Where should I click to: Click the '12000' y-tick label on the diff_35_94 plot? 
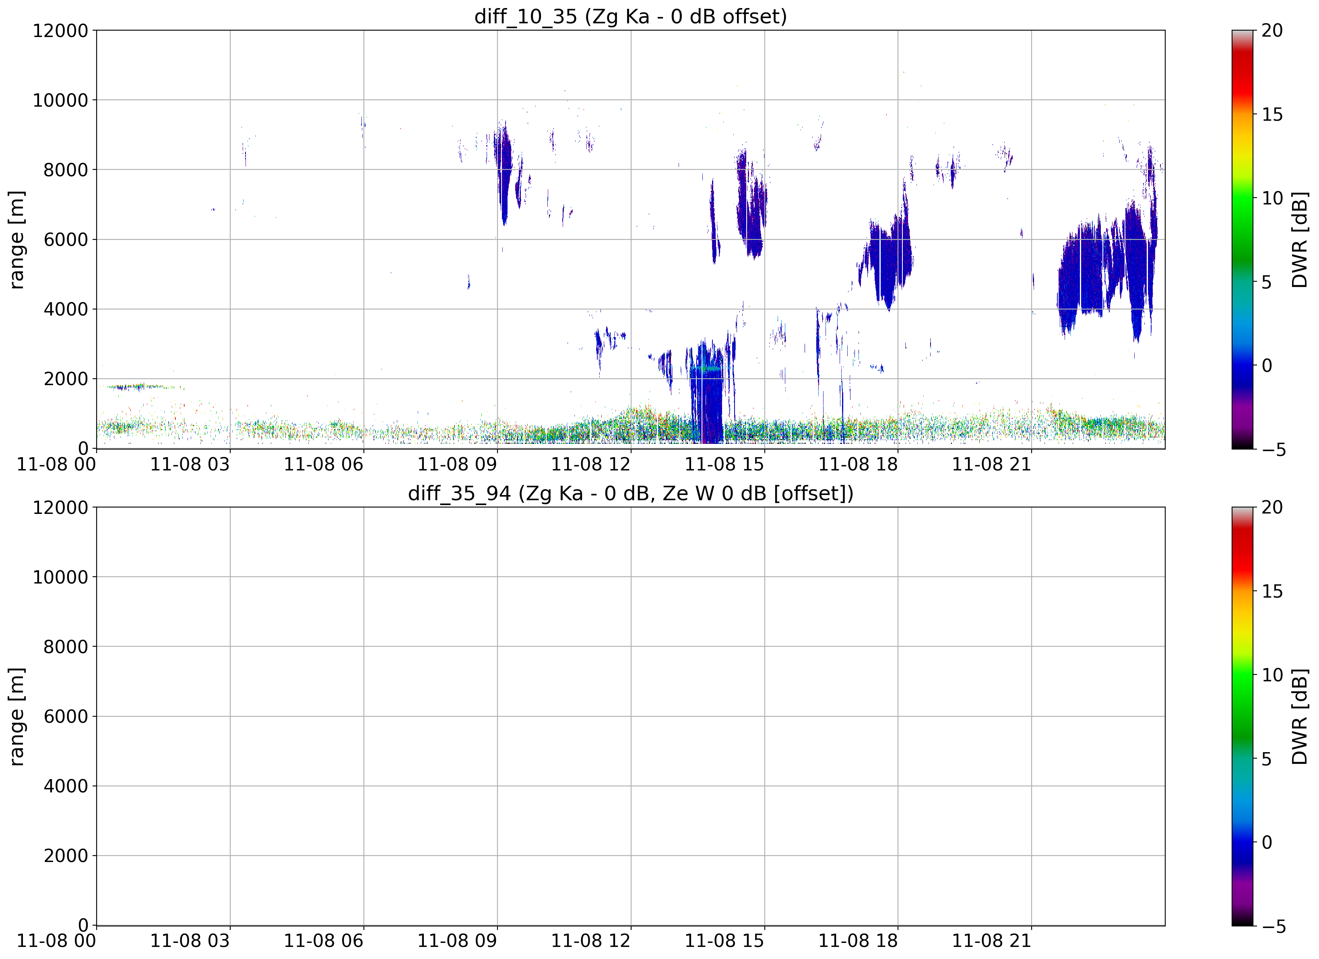(x=60, y=507)
